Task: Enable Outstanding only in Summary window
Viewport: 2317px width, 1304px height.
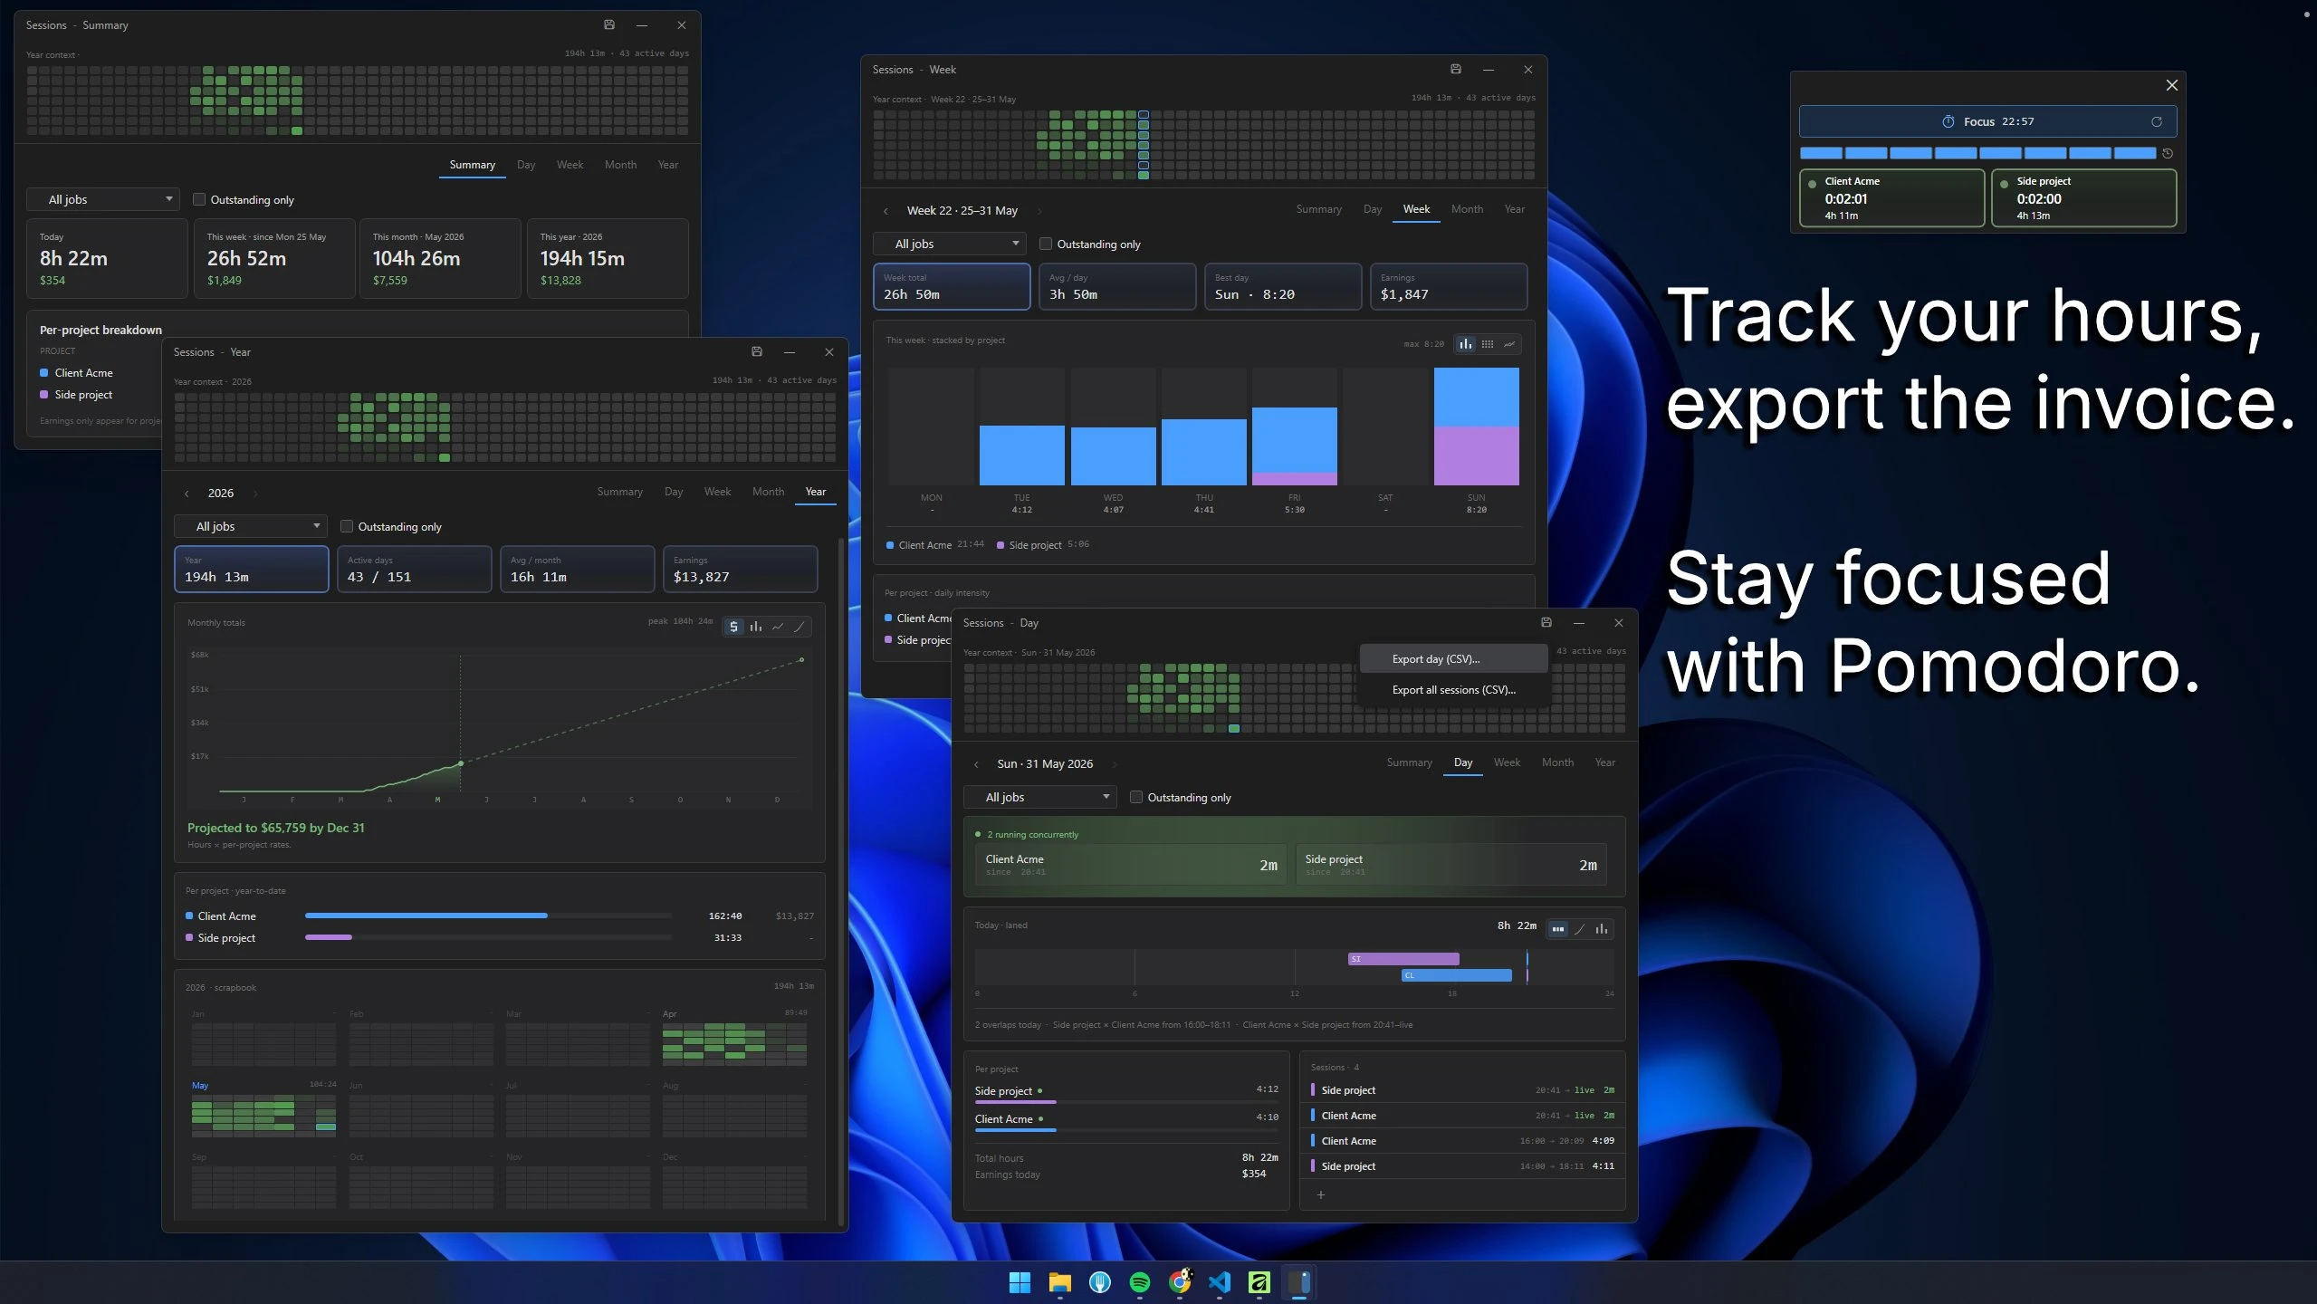Action: pyautogui.click(x=199, y=199)
